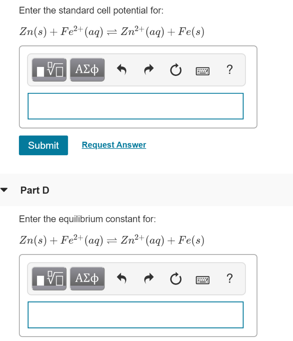This screenshot has width=293, height=341.
Task: Show the keyboard shortcuts for Part D editor
Action: click(x=202, y=279)
